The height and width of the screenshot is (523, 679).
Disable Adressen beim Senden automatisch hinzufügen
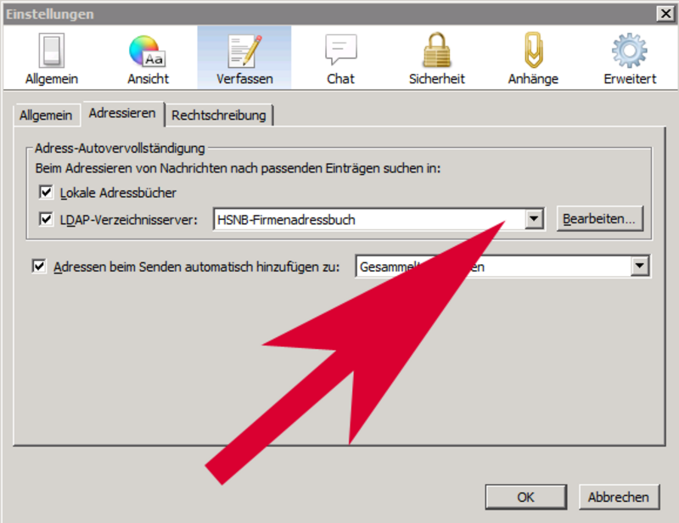[x=39, y=266]
